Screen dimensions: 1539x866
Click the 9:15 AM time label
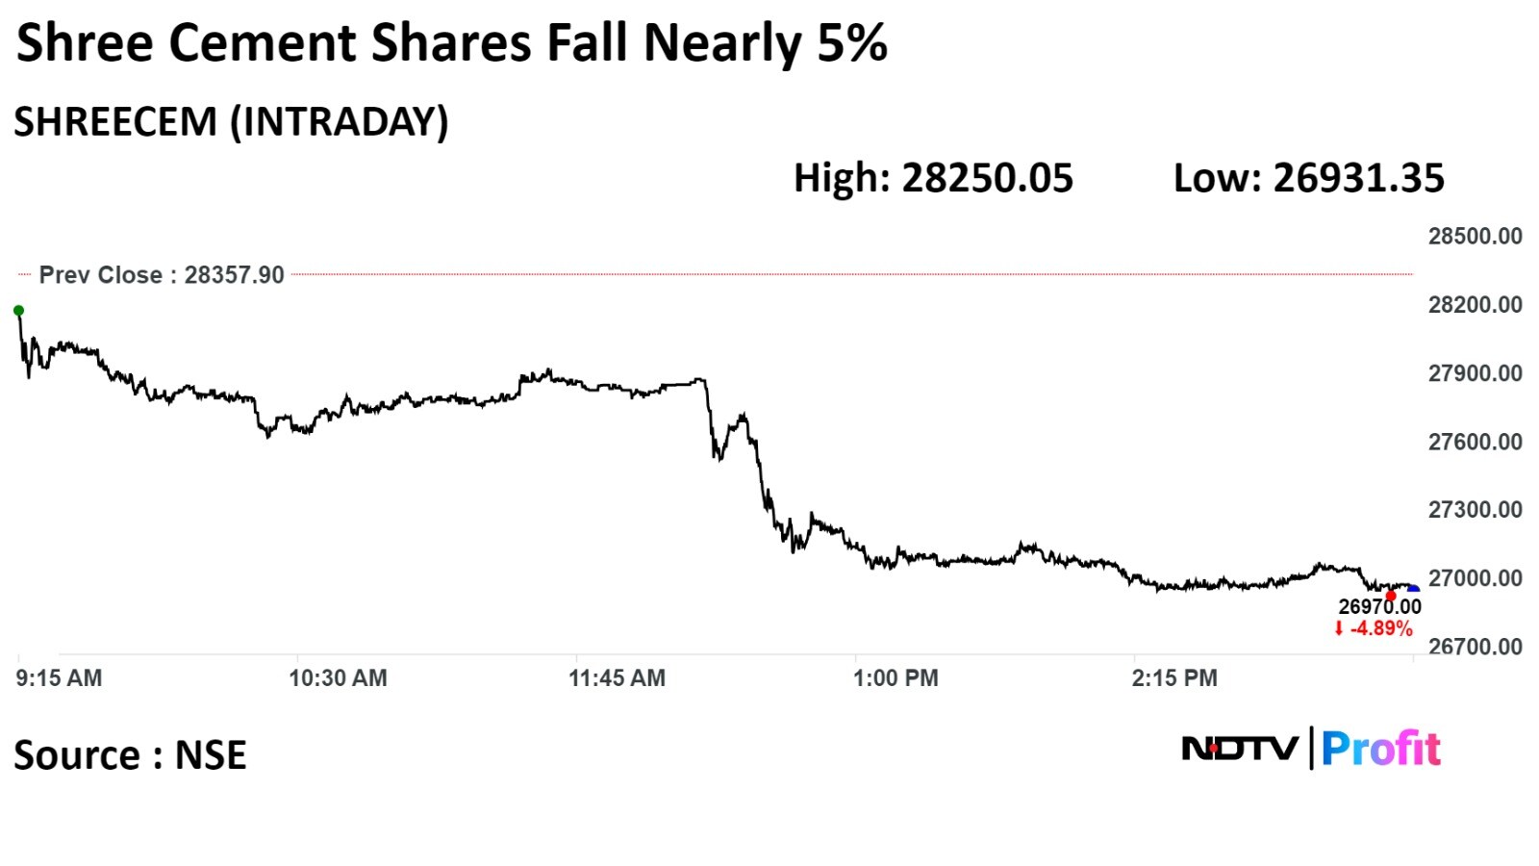coord(59,678)
